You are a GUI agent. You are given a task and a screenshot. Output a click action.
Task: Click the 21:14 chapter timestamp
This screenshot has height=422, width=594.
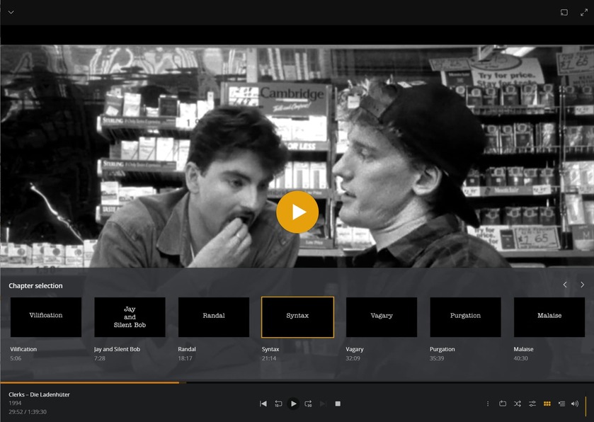click(269, 358)
